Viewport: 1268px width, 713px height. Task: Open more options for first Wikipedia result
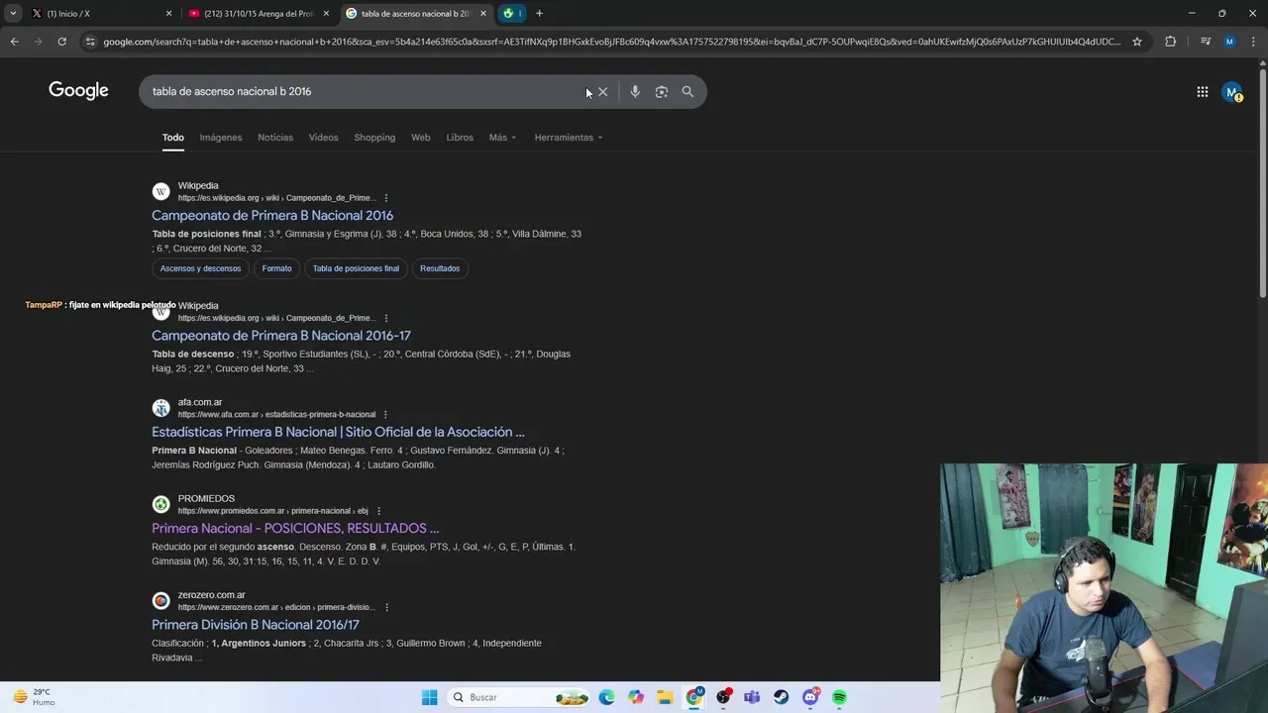click(x=386, y=198)
